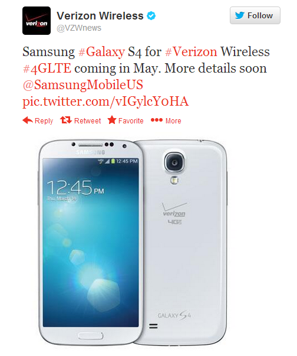Open the #Galaxy hashtag
This screenshot has width=297, height=356.
click(x=101, y=52)
